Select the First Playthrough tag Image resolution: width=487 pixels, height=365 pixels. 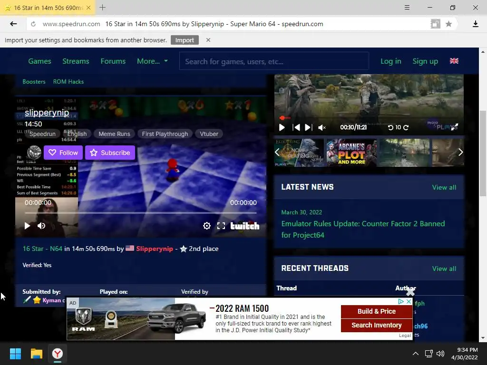pos(165,134)
